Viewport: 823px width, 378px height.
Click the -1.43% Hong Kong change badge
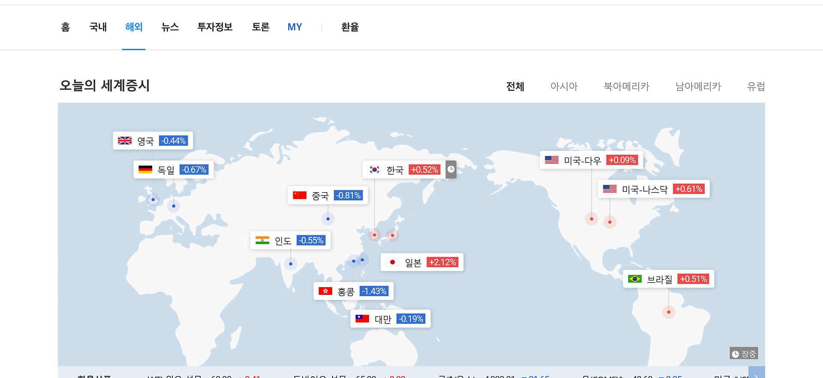pyautogui.click(x=374, y=291)
